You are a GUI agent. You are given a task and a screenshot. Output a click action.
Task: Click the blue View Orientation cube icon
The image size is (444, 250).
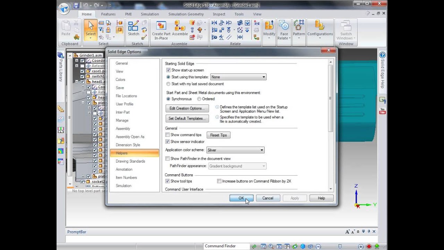(x=303, y=247)
